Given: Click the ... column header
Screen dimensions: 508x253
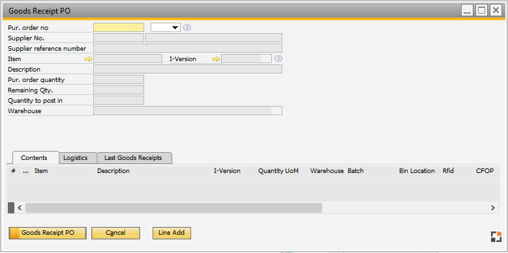Looking at the screenshot, I should pyautogui.click(x=27, y=171).
